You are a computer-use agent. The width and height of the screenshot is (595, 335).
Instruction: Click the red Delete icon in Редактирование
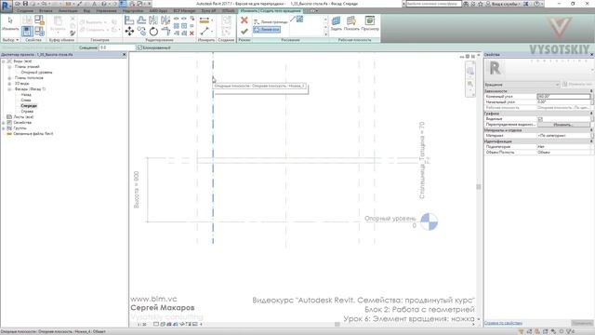click(x=192, y=33)
